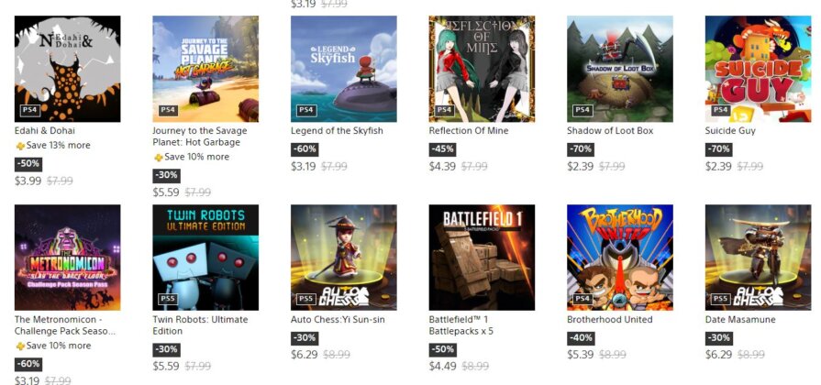Image resolution: width=821 pixels, height=385 pixels.
Task: Open The Metronomicon challenge pack thumbnail
Action: (x=68, y=258)
